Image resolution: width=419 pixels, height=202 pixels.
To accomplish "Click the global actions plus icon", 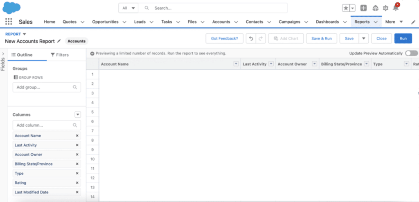I will (363, 8).
